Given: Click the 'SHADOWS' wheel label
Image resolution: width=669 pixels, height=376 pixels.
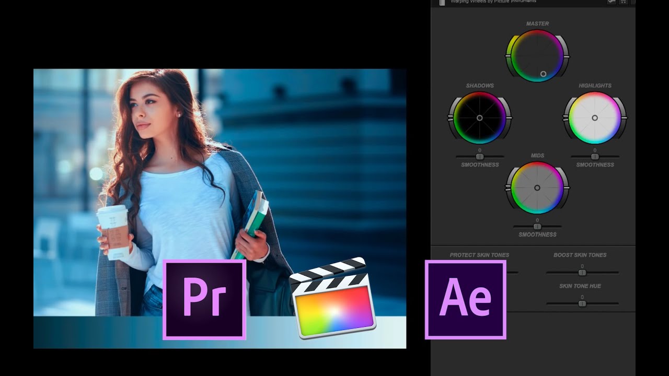Looking at the screenshot, I should [x=480, y=86].
